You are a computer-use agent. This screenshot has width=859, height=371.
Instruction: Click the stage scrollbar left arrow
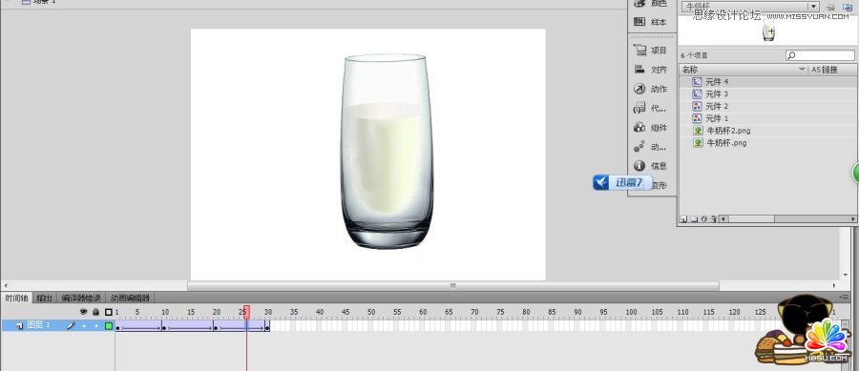pyautogui.click(x=6, y=285)
